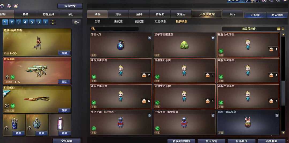Click the sprint figure icon at top left
This screenshot has width=289, height=143.
point(9,6)
